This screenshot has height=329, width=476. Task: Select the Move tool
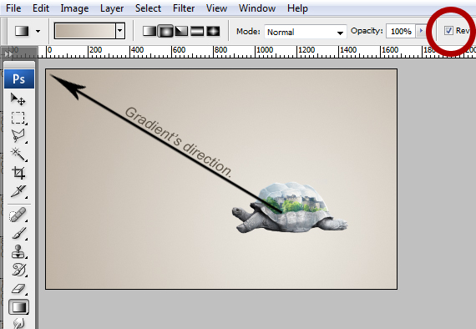(18, 99)
